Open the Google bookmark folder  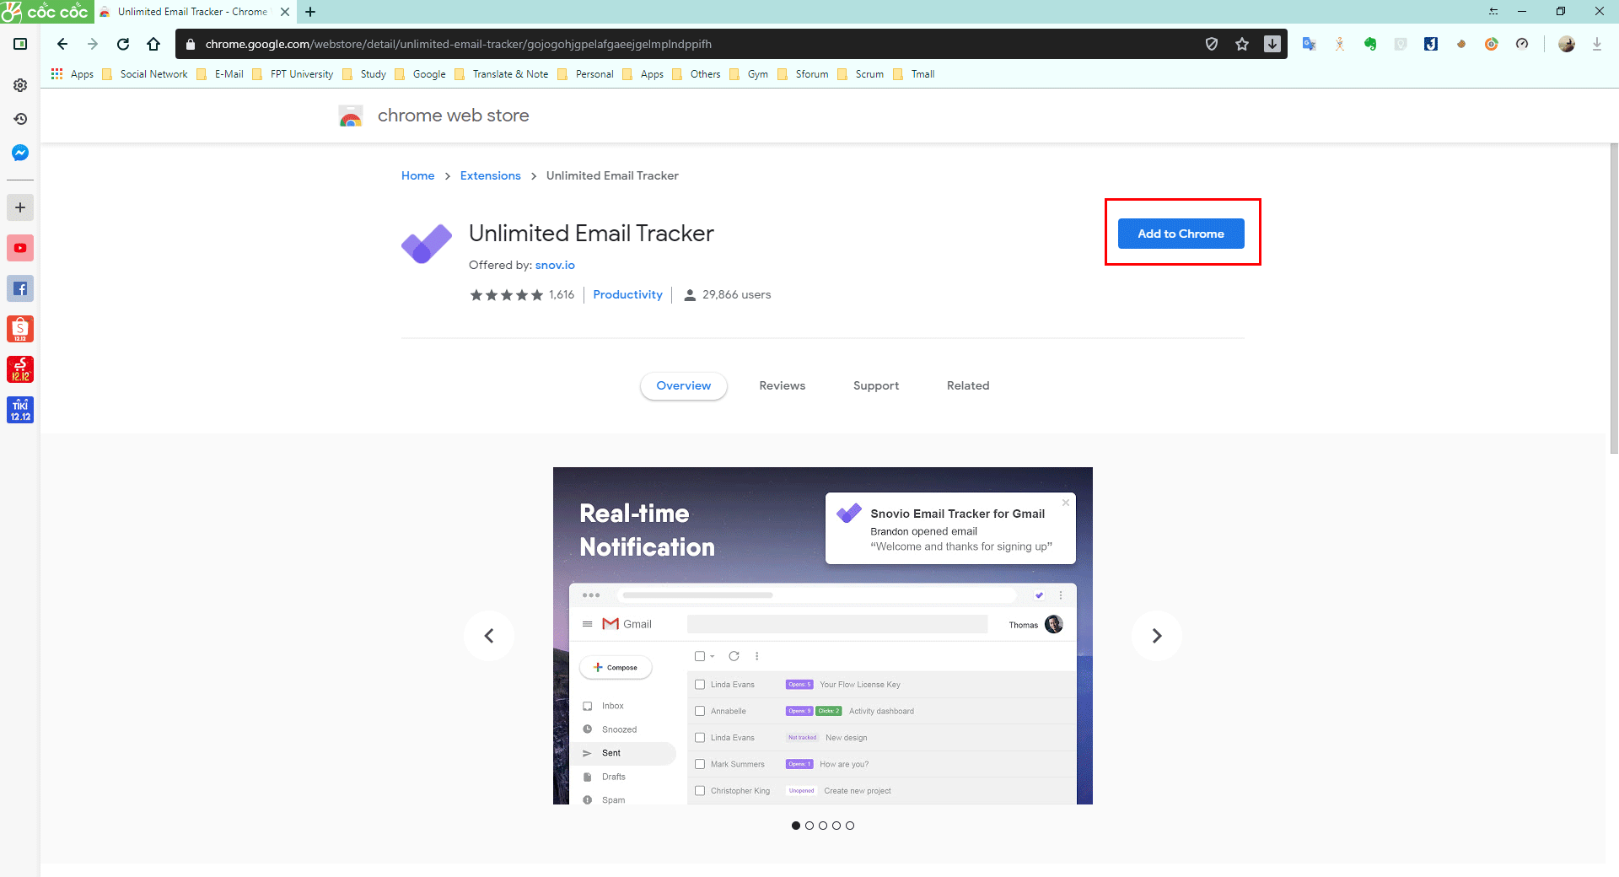(420, 74)
